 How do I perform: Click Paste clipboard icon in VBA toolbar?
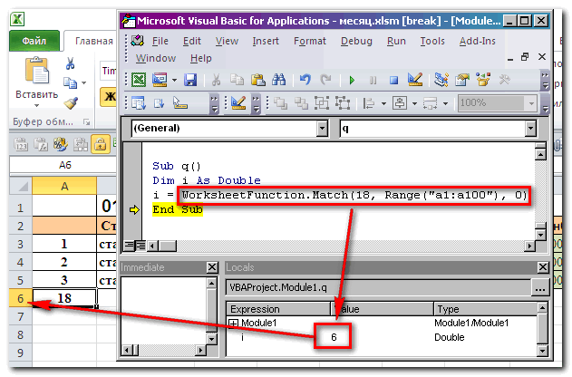tap(258, 80)
